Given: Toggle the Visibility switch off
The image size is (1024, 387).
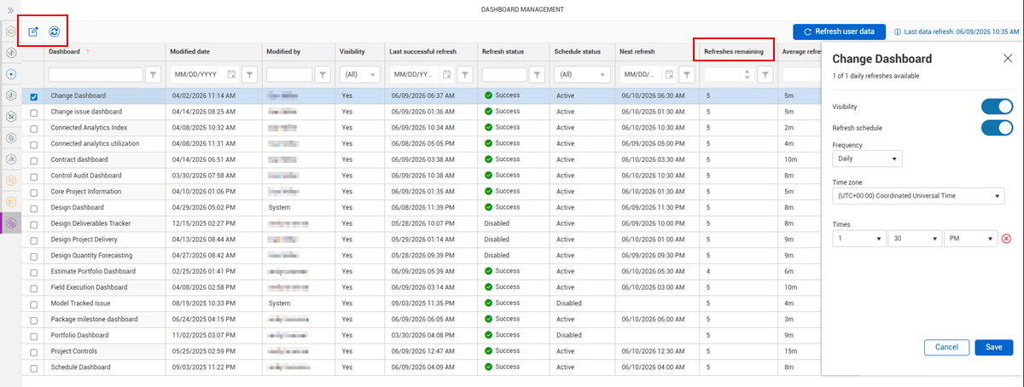Looking at the screenshot, I should [997, 107].
